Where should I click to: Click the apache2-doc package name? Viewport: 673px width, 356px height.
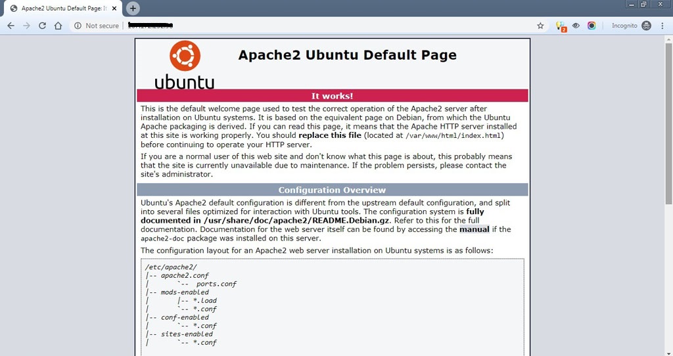tap(163, 238)
